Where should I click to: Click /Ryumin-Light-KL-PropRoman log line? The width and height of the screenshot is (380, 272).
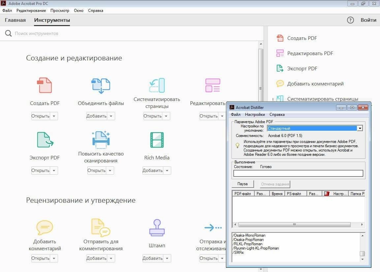pos(256,248)
